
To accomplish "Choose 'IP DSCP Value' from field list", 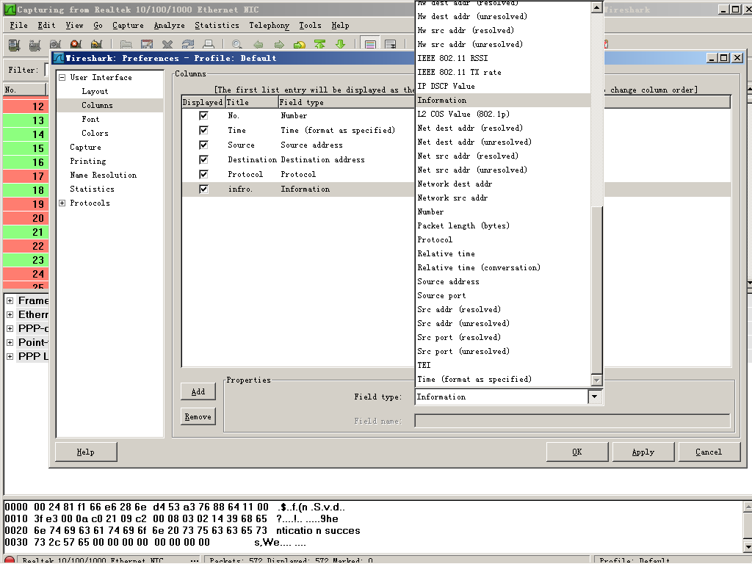I will click(x=502, y=86).
